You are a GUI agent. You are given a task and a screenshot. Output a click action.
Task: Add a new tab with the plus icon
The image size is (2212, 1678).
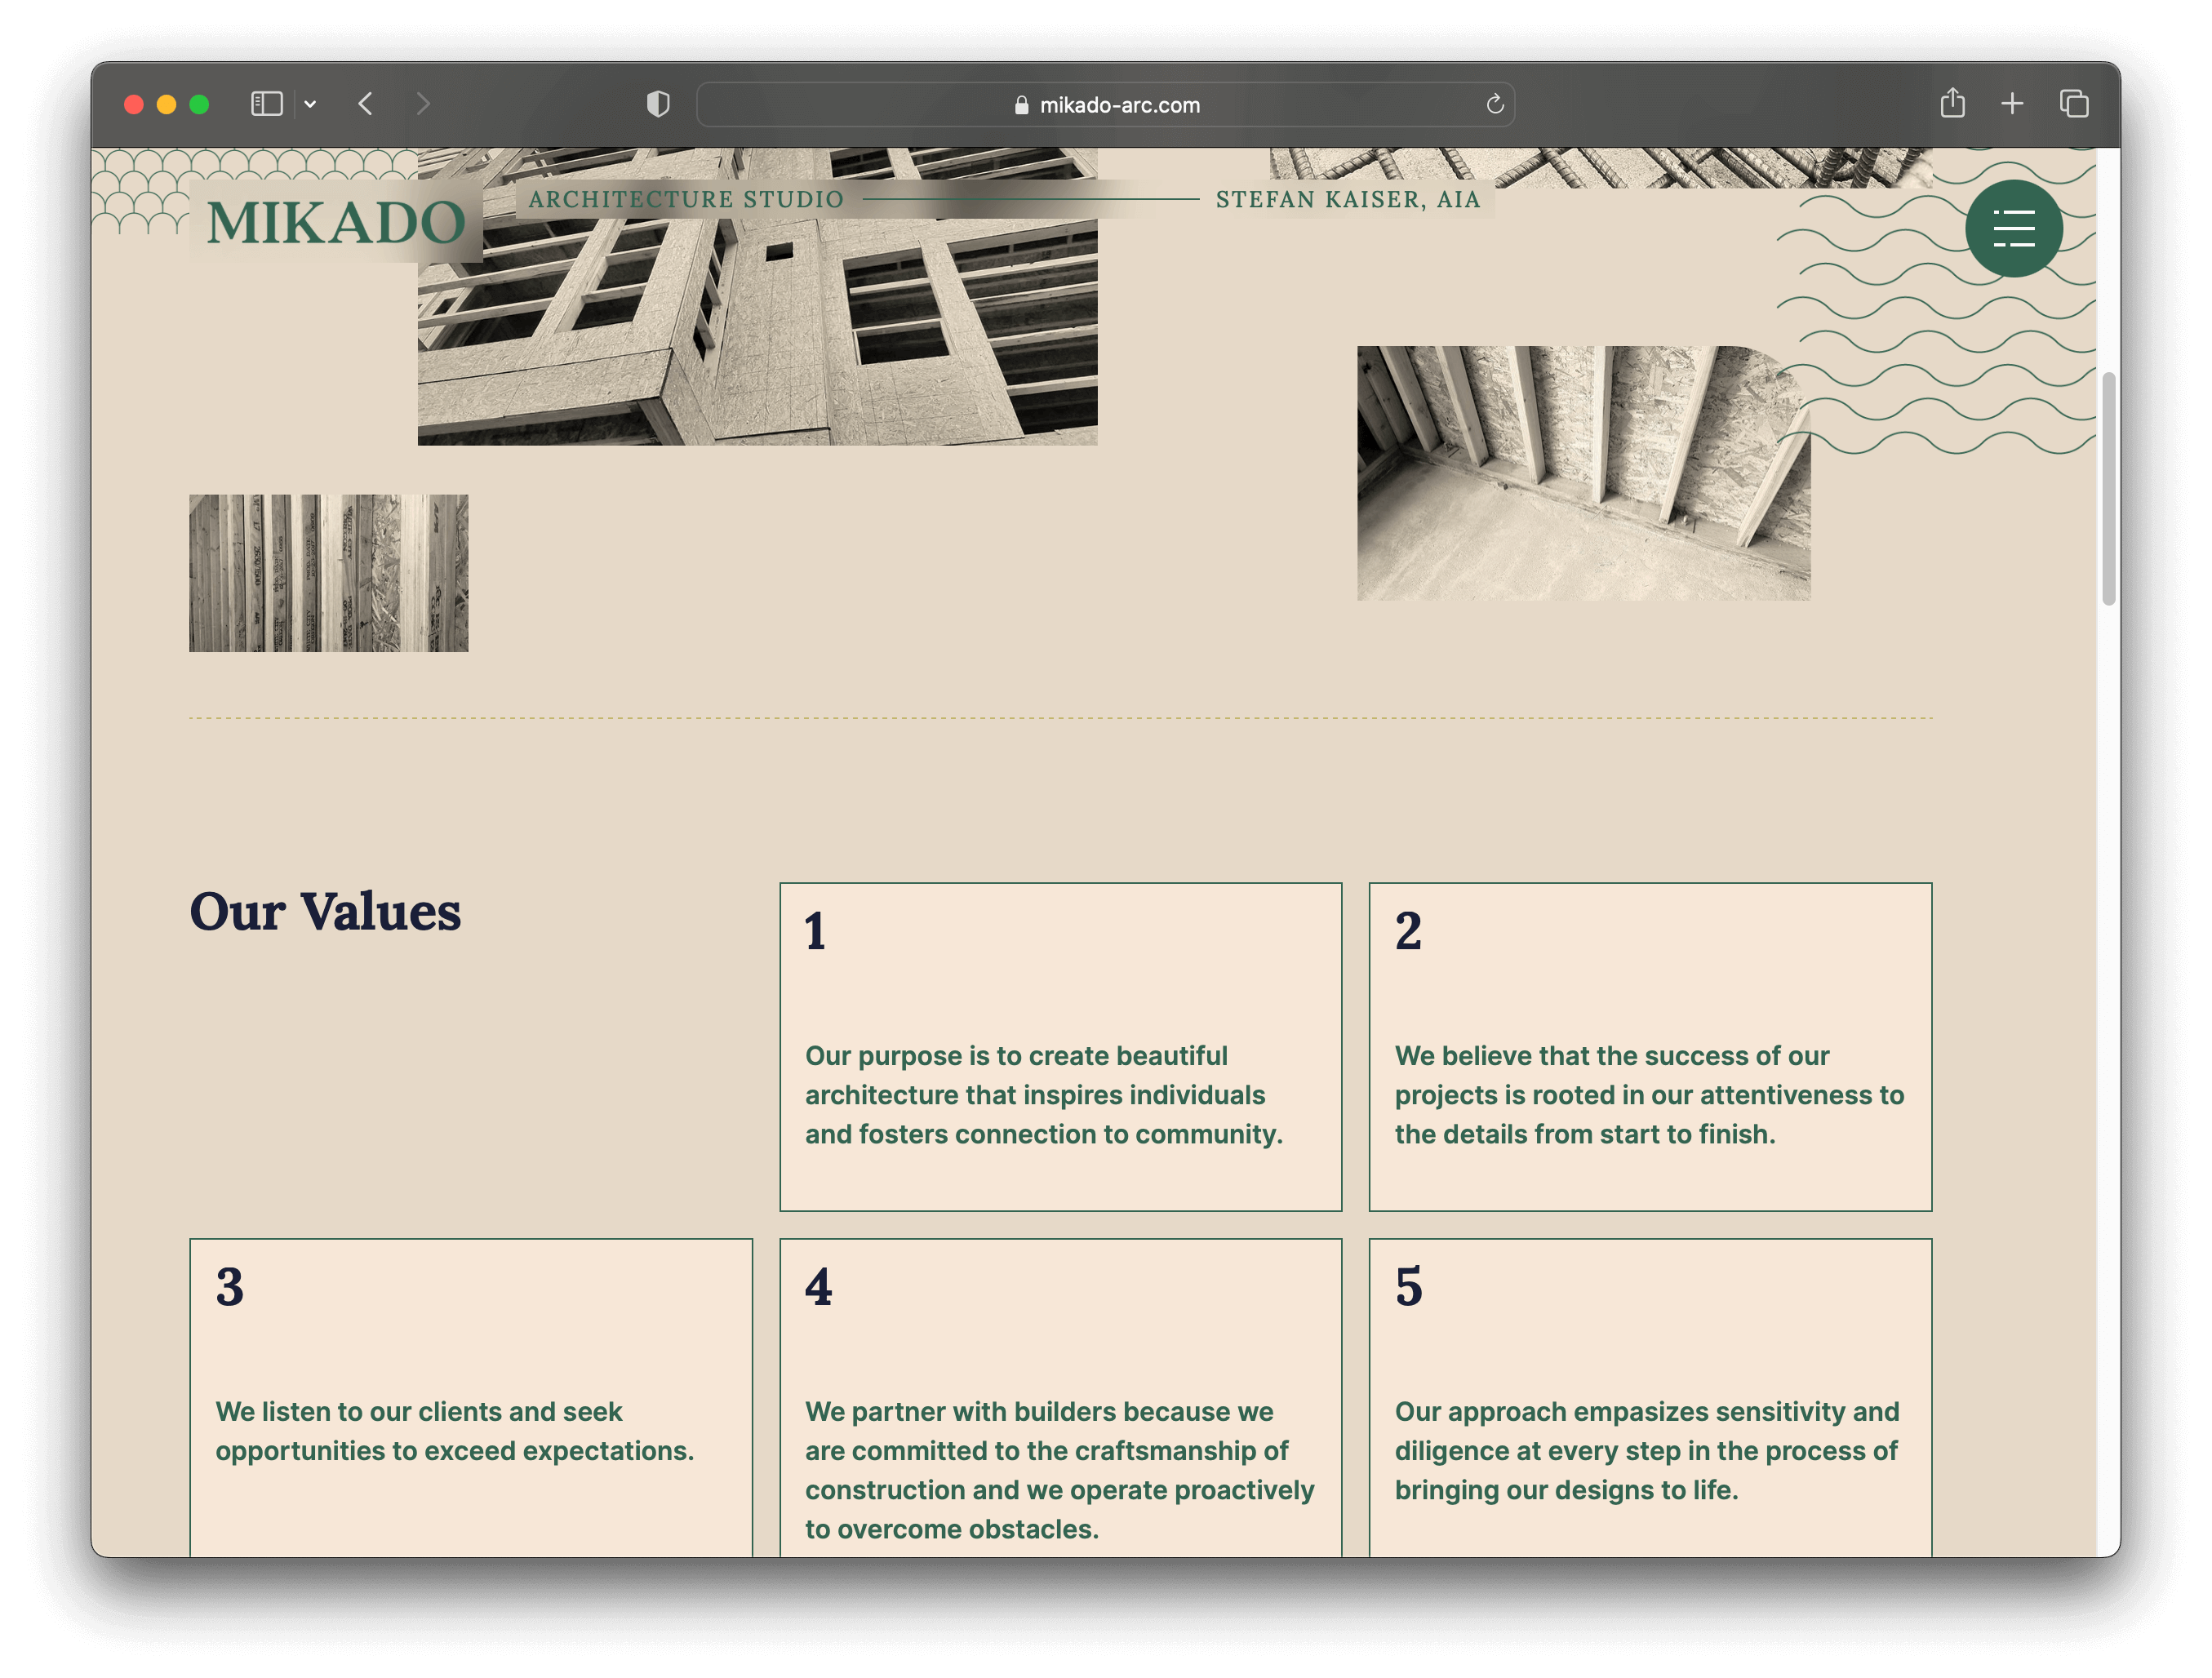click(x=2012, y=104)
